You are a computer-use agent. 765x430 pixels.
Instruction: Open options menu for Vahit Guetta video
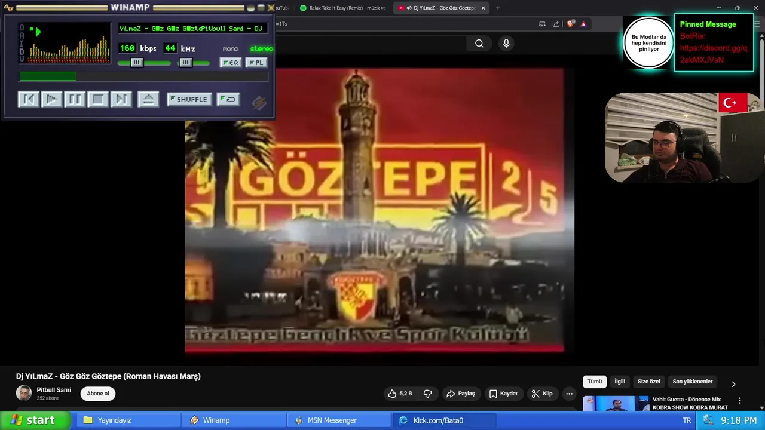[x=740, y=401]
